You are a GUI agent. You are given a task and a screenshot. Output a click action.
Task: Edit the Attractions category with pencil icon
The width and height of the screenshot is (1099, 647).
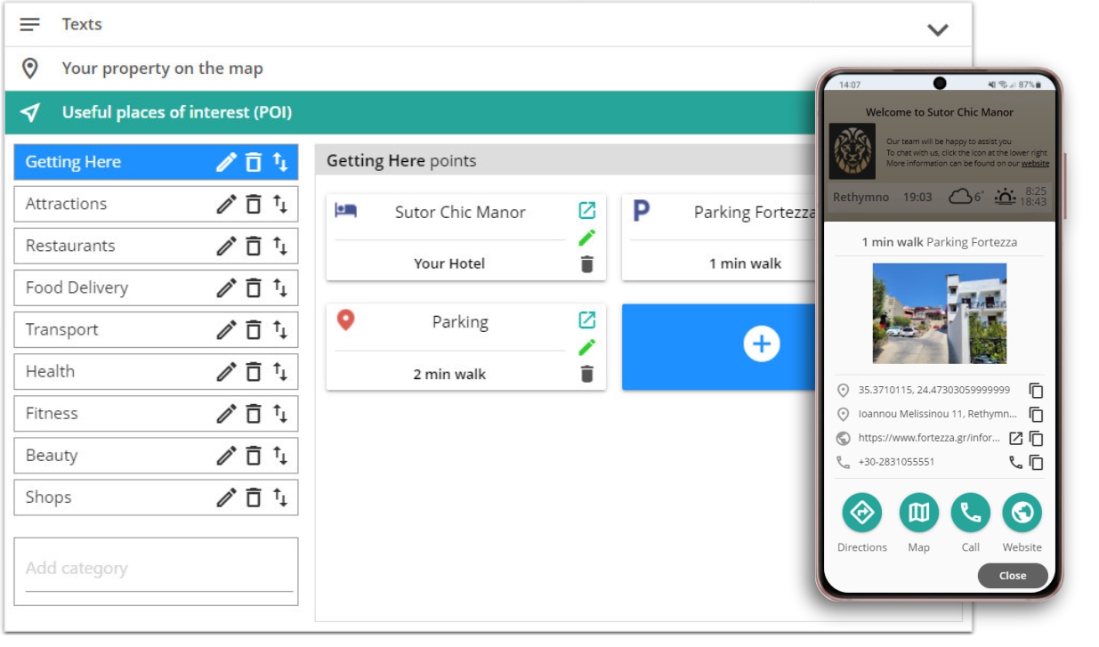(227, 205)
